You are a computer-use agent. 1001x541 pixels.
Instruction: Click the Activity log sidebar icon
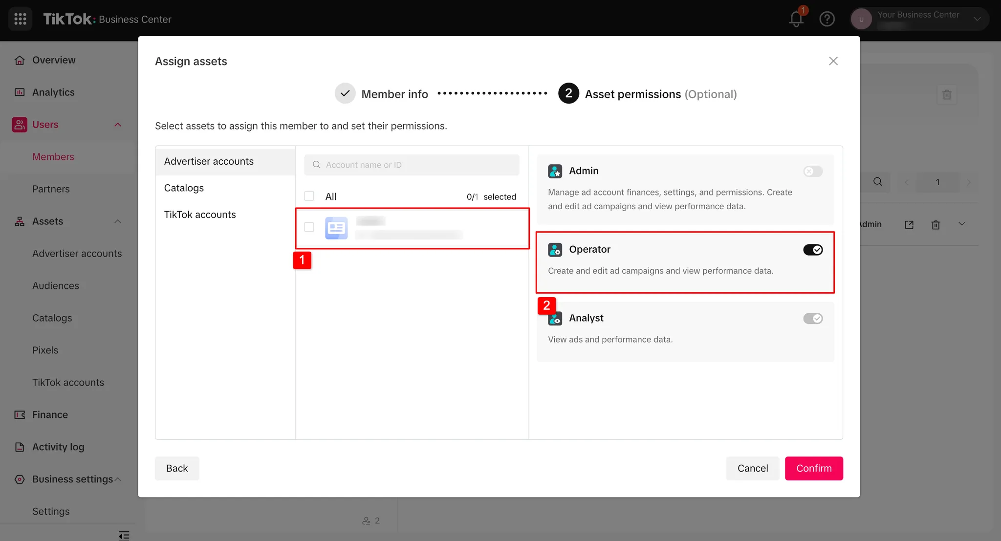(x=20, y=447)
